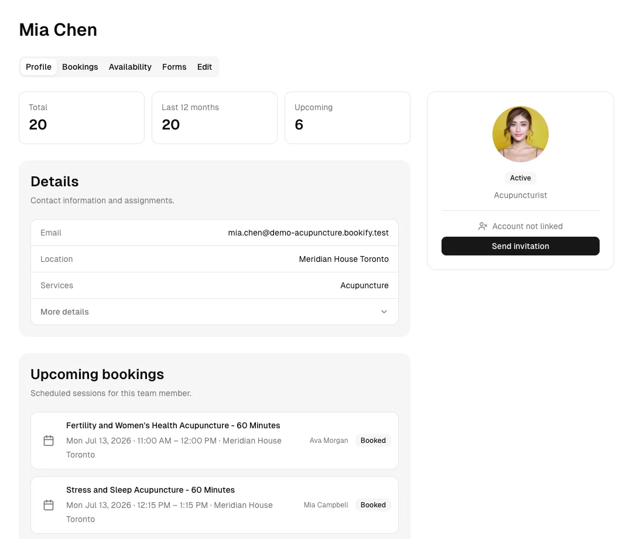
Task: Click Mia Chen's profile photo
Action: tap(520, 134)
